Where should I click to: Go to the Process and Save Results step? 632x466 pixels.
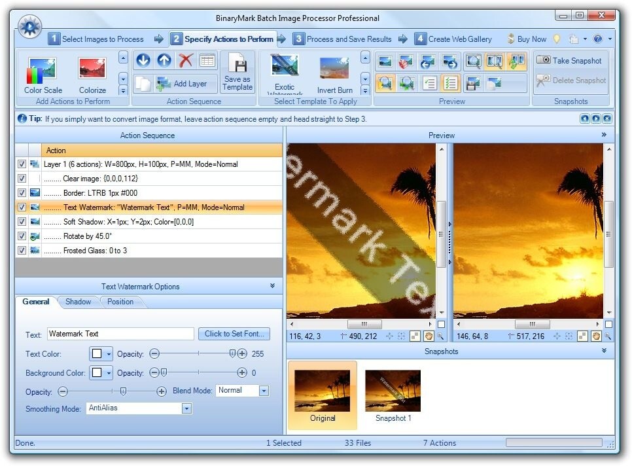click(x=350, y=39)
